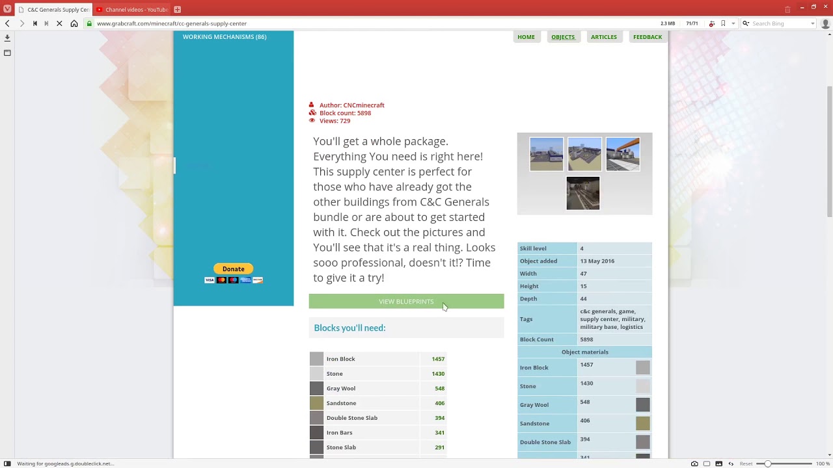
Task: Click the rewind history button
Action: coord(34,23)
